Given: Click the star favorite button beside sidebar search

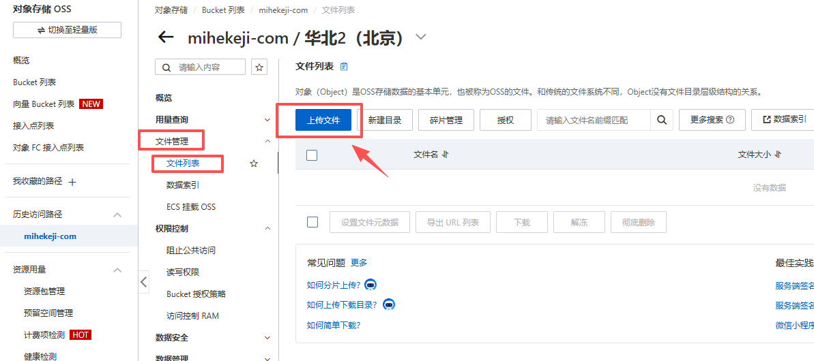Looking at the screenshot, I should pyautogui.click(x=259, y=67).
